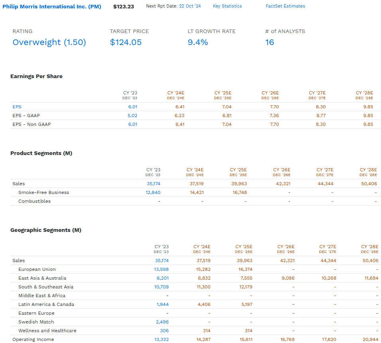Click the '# of Analysts' value 16
This screenshot has height=343, width=381.
pyautogui.click(x=270, y=42)
